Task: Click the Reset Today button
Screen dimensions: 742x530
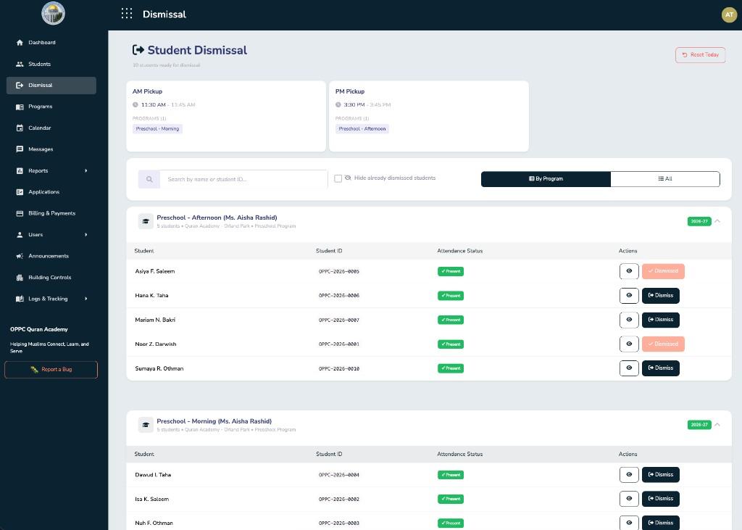Action: pyautogui.click(x=700, y=55)
